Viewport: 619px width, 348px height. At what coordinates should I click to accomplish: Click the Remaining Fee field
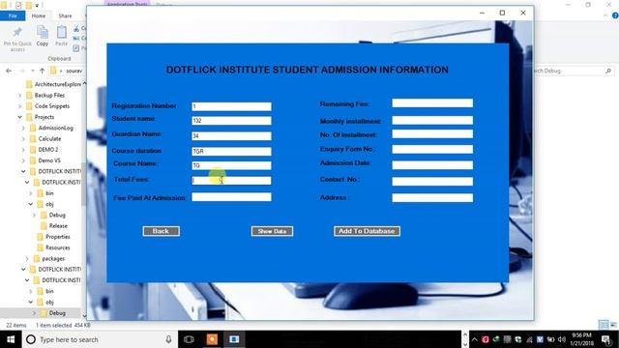(432, 103)
